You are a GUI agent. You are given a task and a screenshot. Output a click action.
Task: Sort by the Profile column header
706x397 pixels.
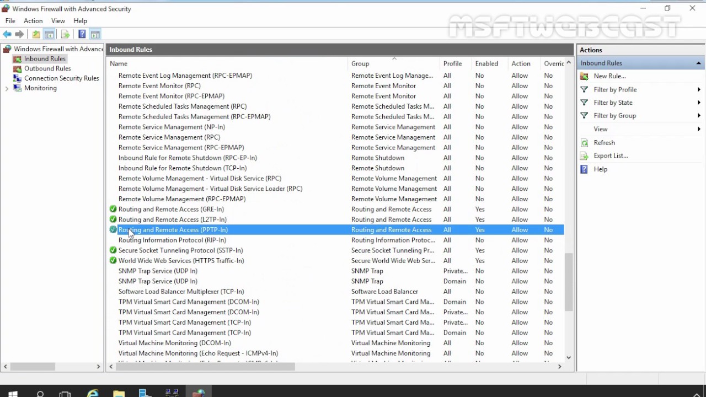[x=456, y=63]
